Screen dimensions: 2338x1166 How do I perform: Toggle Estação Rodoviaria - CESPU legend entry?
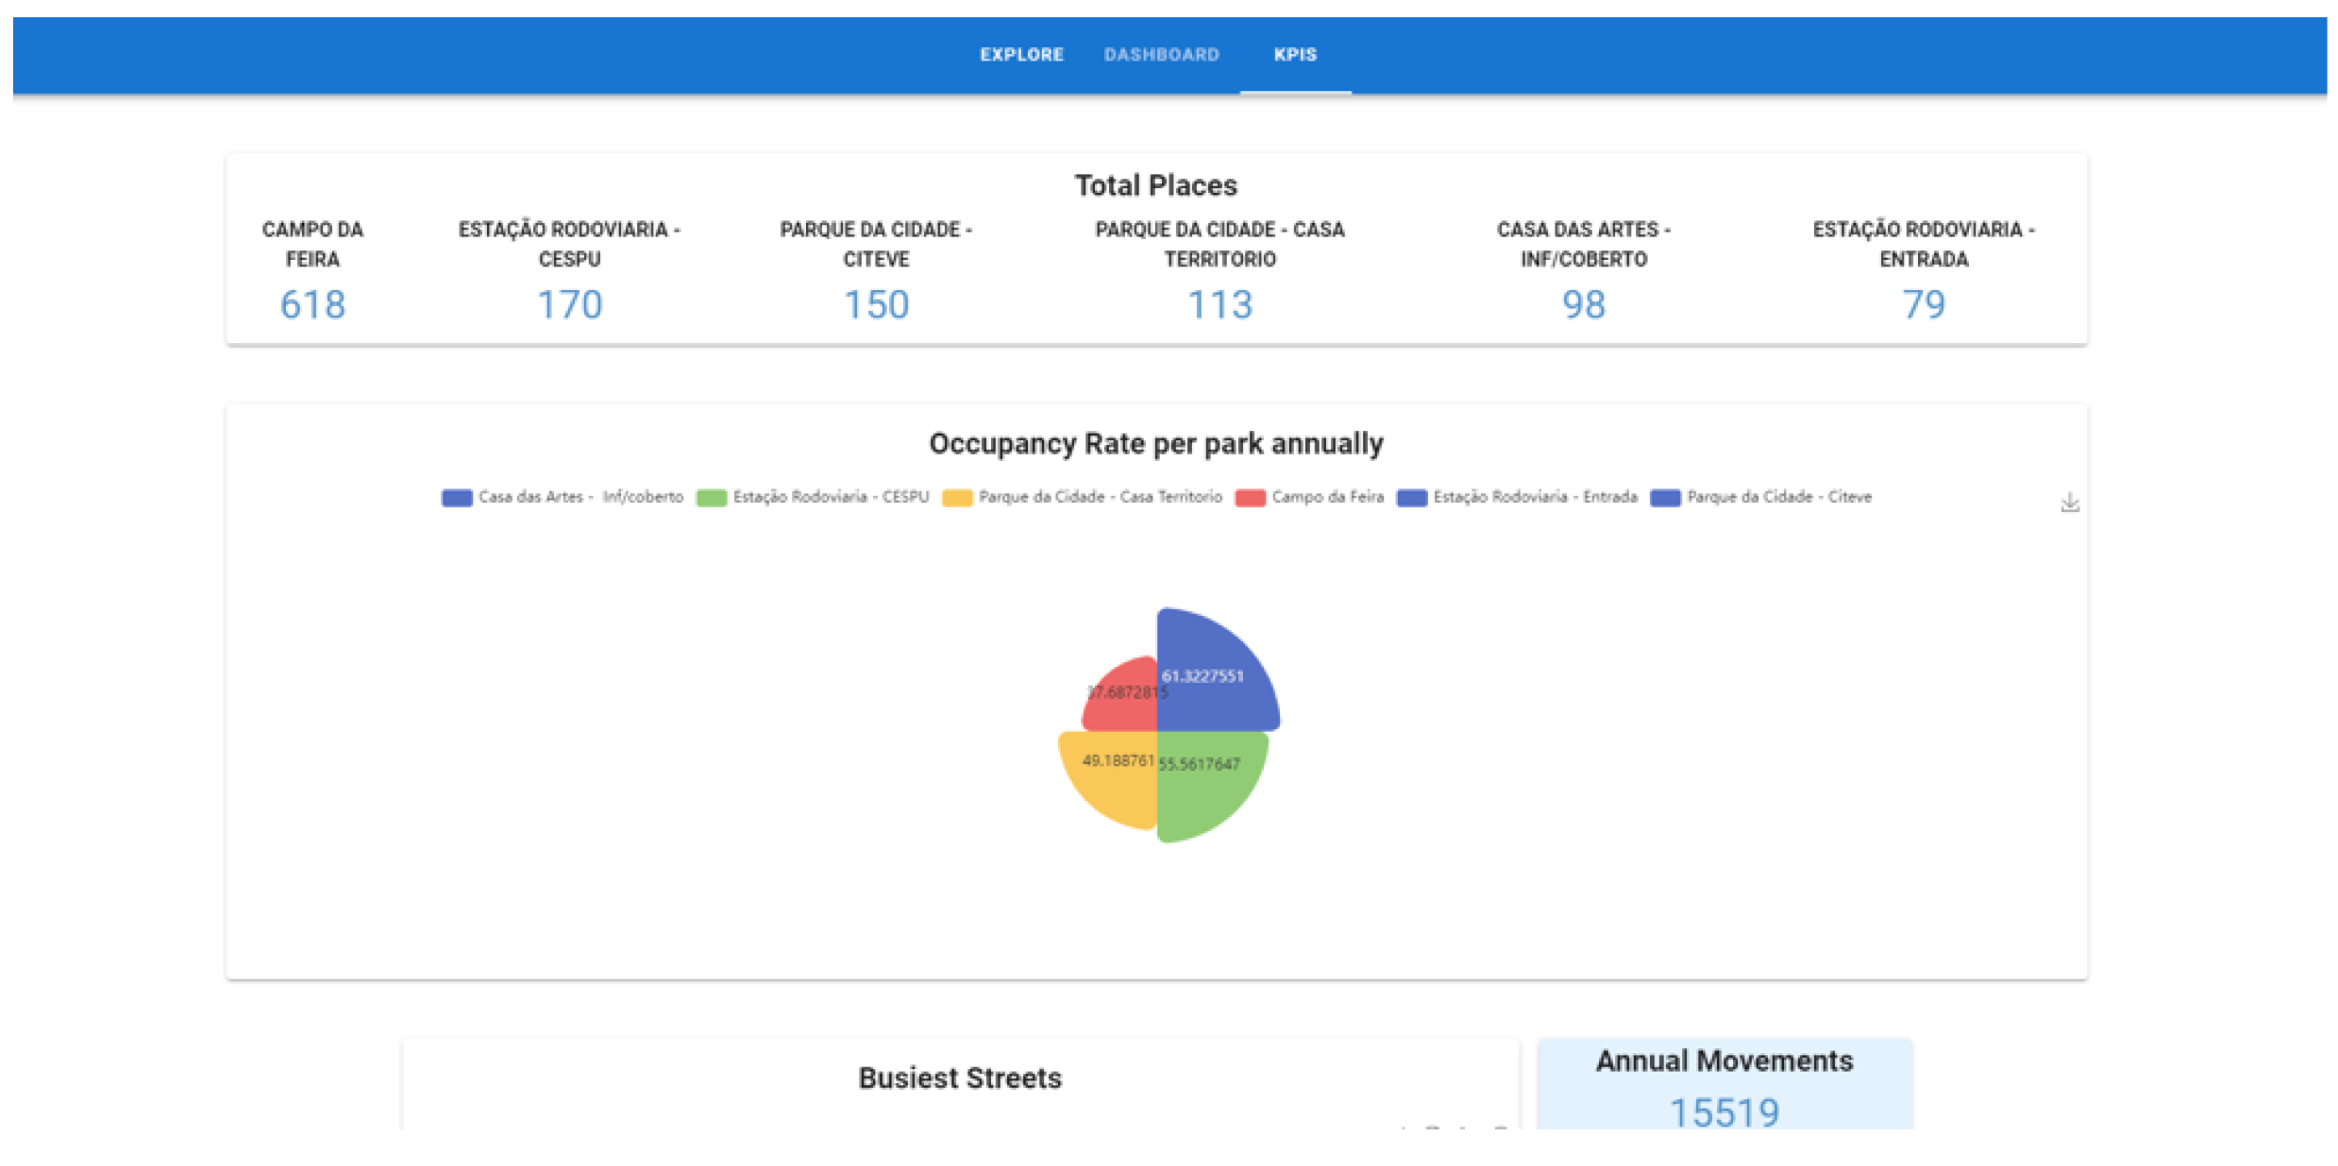[x=814, y=497]
